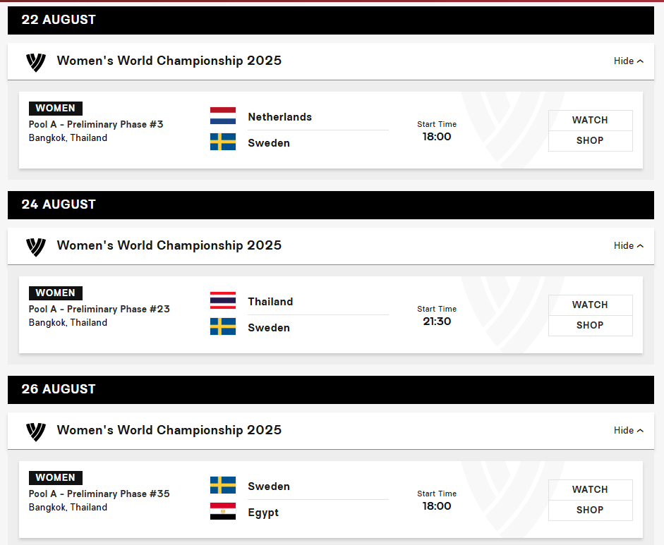Collapse 22 August section with Hide
The width and height of the screenshot is (664, 545).
[628, 61]
